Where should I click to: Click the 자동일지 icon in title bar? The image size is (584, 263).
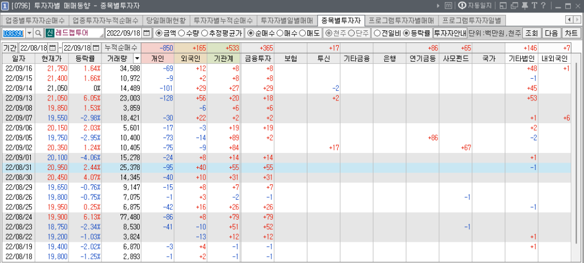click(x=463, y=6)
